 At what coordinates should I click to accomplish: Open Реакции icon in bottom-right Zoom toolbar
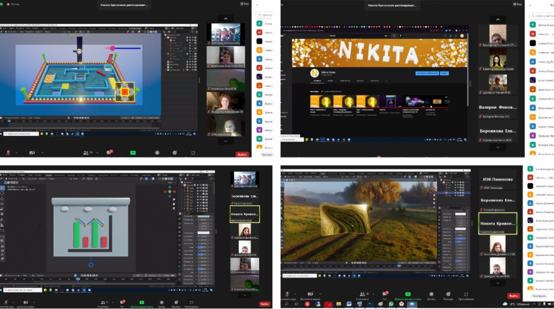(x=448, y=294)
